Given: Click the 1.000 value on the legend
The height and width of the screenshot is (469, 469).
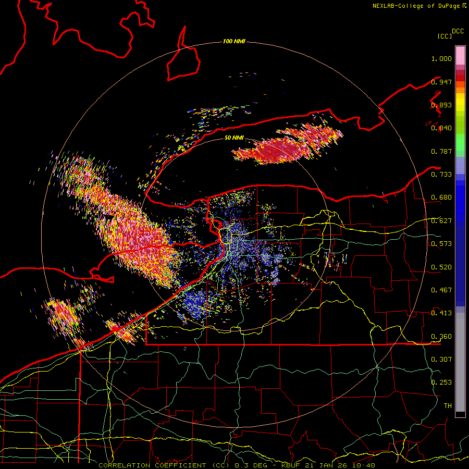Looking at the screenshot, I should [x=441, y=58].
